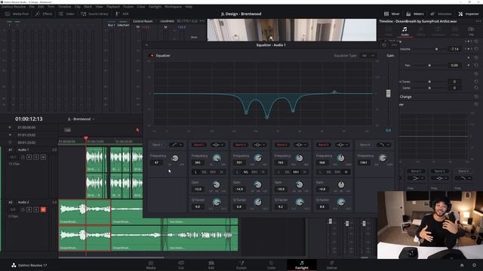Switch to the Edit page
This screenshot has height=271, width=483.
coord(211,265)
